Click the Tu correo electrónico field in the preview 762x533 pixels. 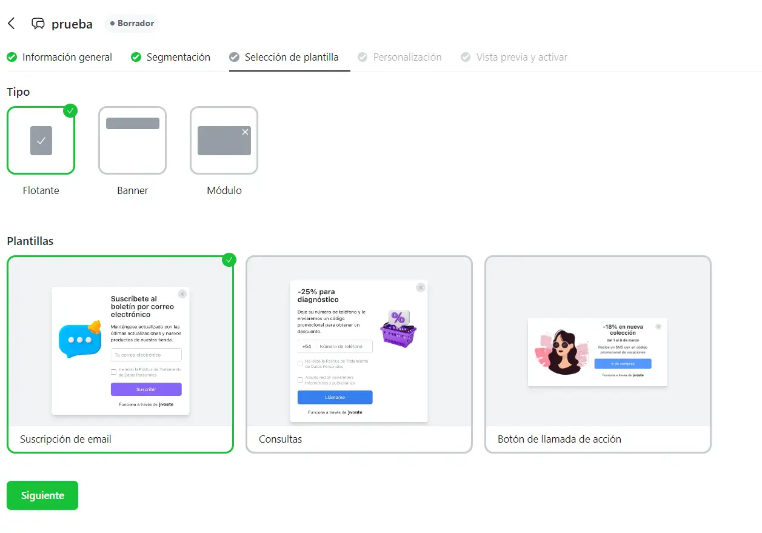146,355
